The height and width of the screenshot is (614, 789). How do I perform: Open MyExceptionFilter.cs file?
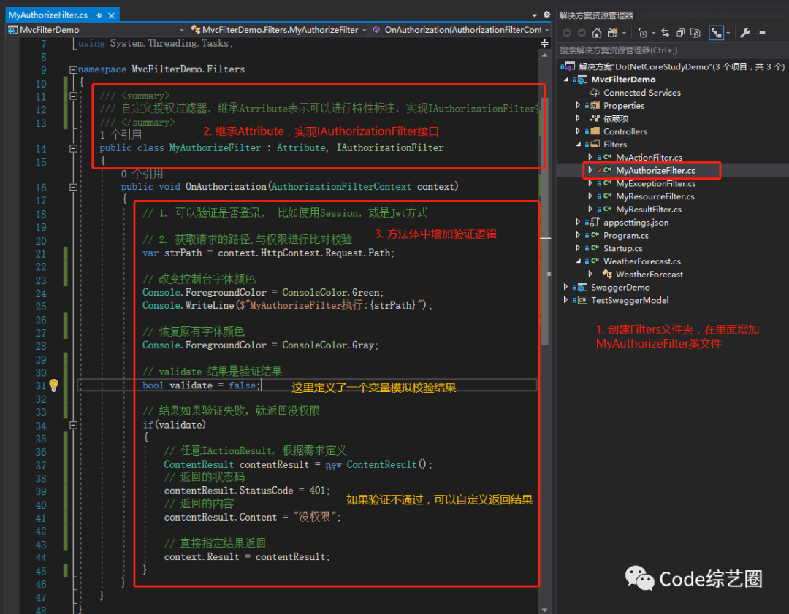click(655, 183)
